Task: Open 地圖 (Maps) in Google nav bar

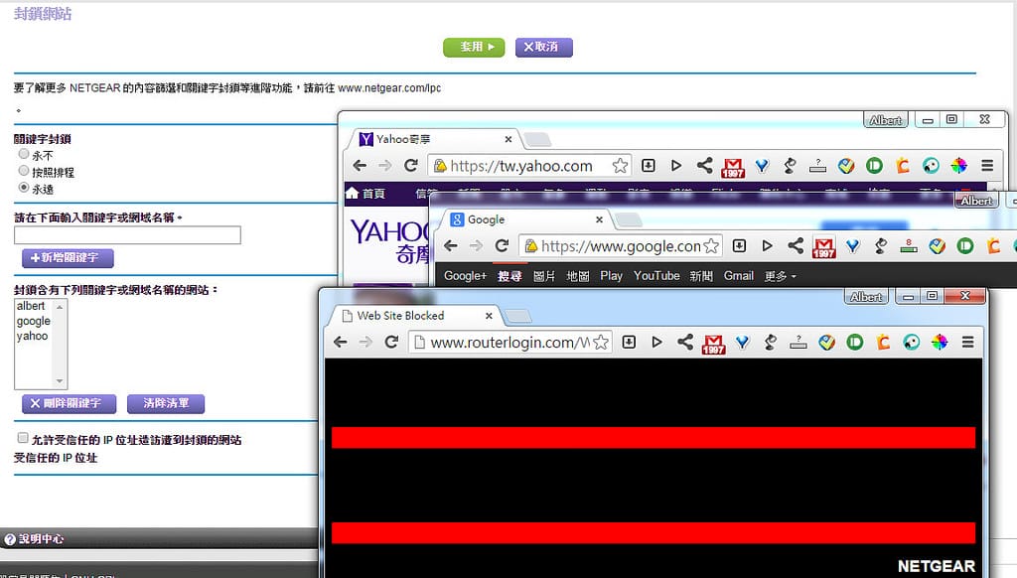Action: click(x=577, y=276)
